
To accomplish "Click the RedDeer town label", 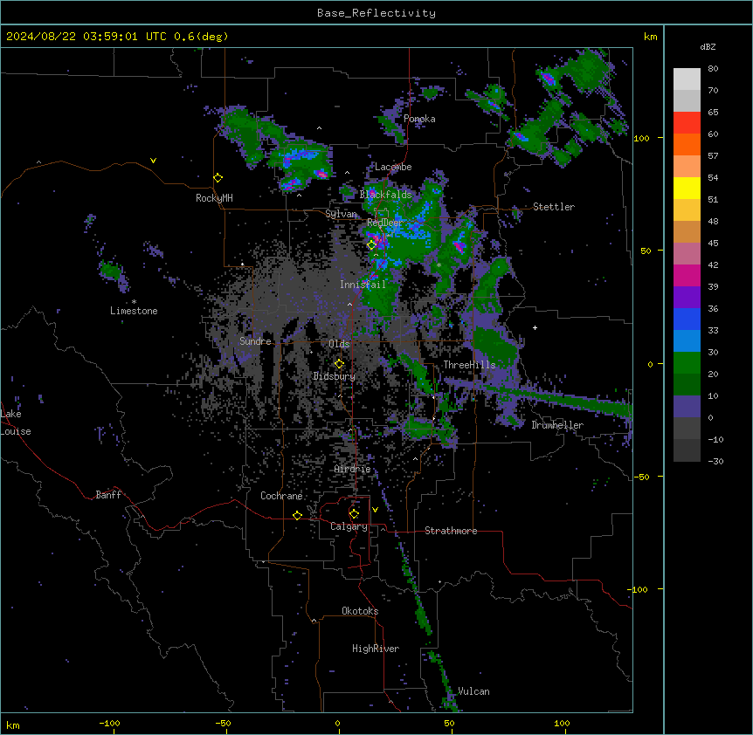I will (384, 223).
